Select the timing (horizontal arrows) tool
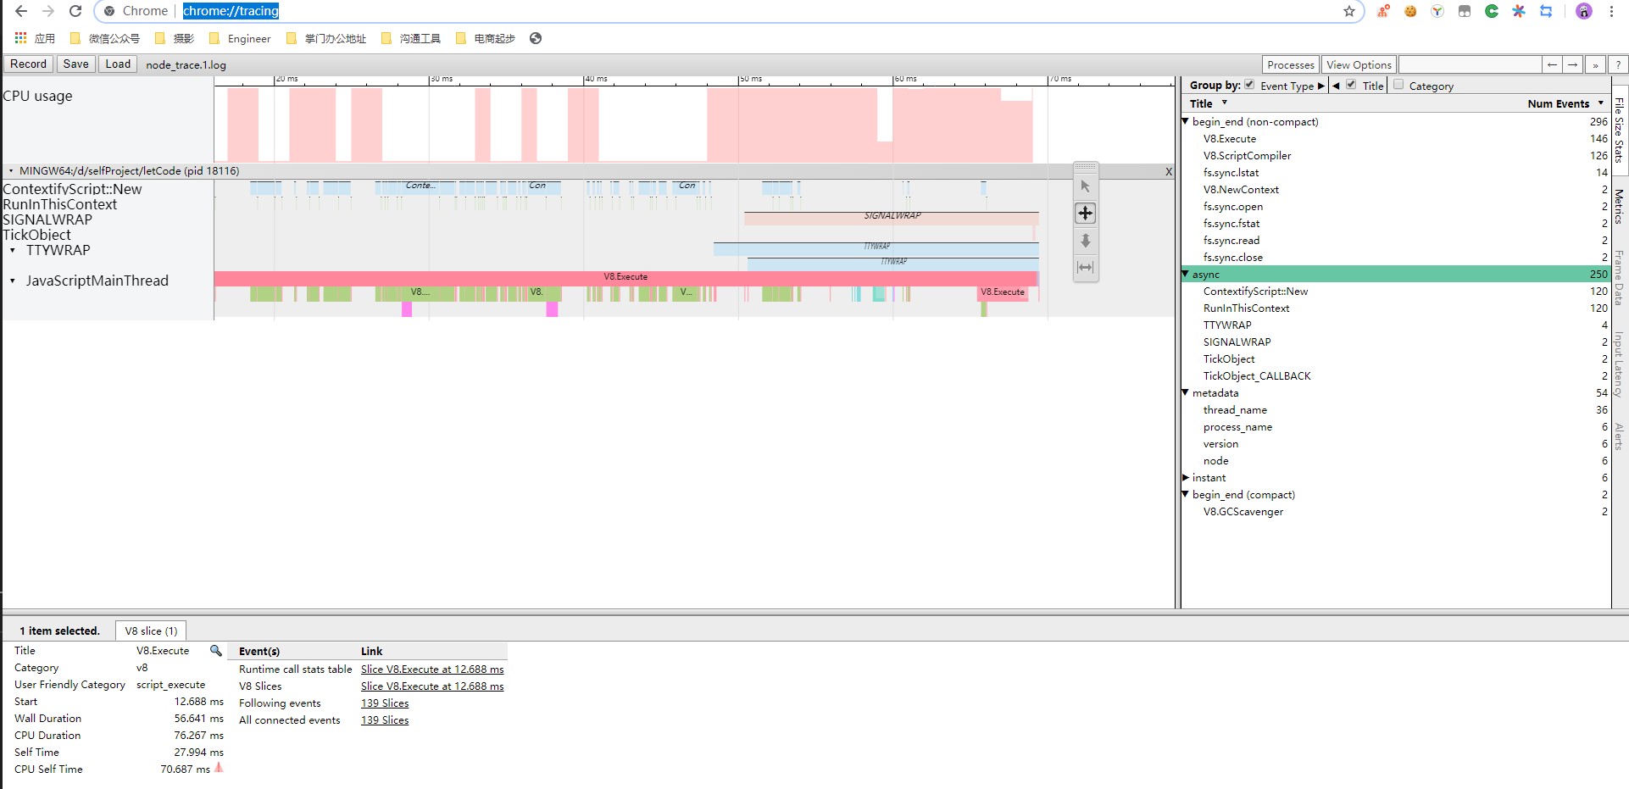The image size is (1629, 789). [x=1086, y=267]
